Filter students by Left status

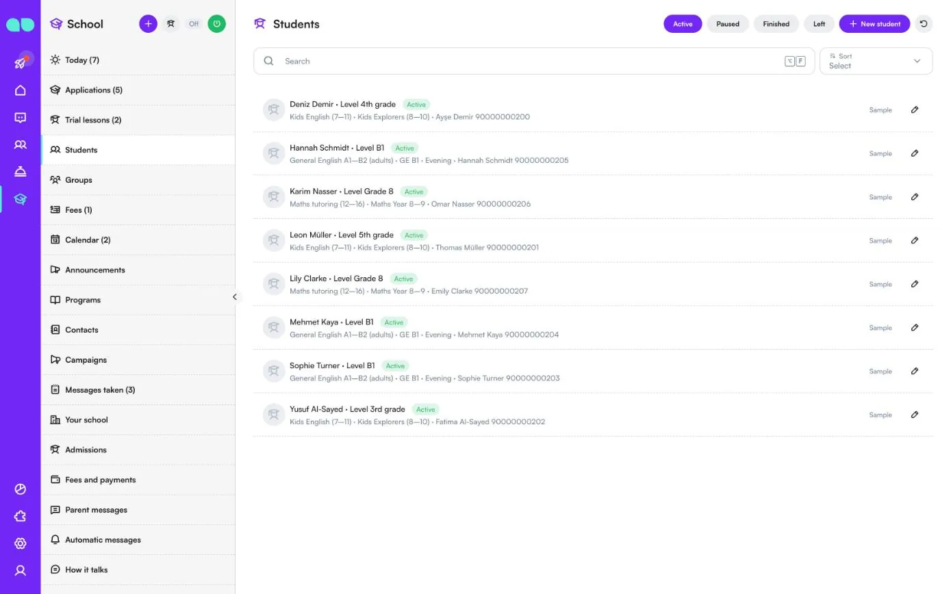[x=819, y=24]
